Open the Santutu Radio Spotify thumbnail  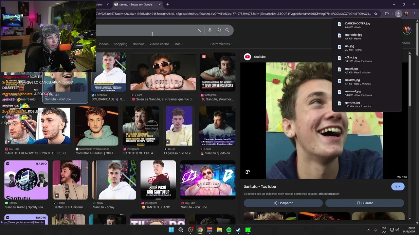pos(26,180)
